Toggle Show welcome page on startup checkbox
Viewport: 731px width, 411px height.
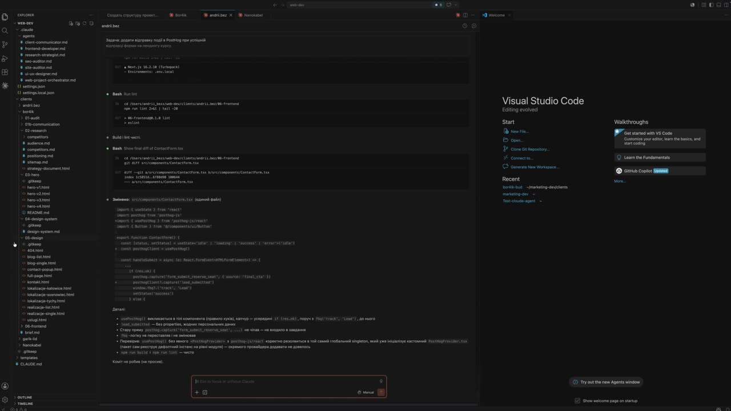click(x=577, y=401)
